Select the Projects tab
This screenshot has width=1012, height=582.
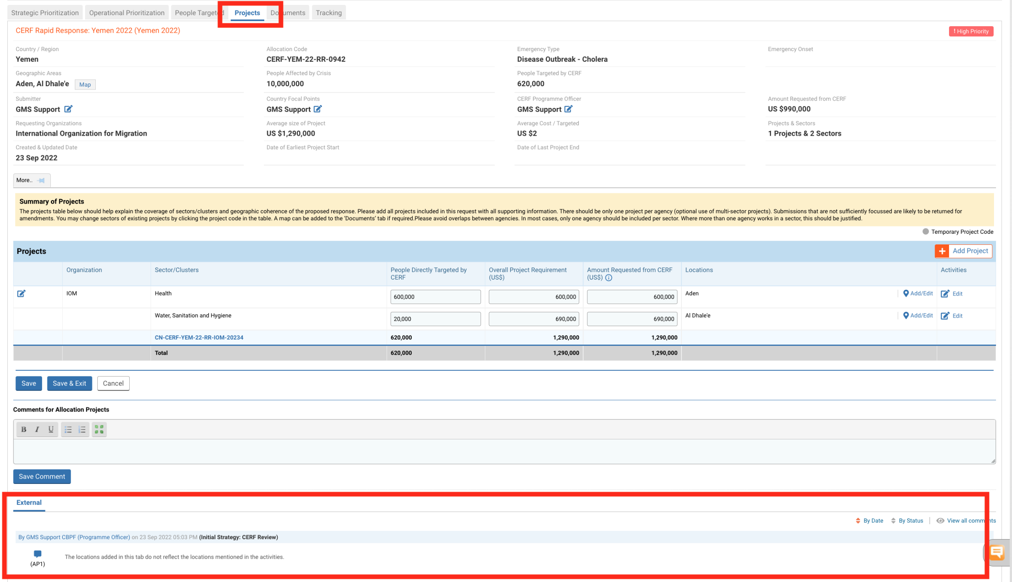(x=247, y=13)
